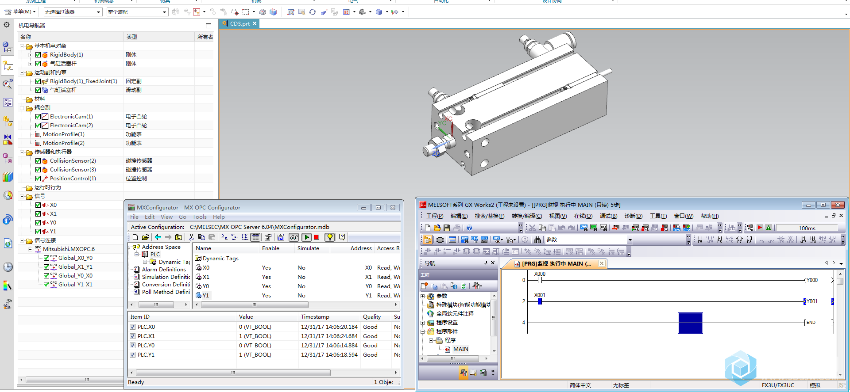Click Save floppy icon in GX Works2 toolbar

click(x=447, y=228)
